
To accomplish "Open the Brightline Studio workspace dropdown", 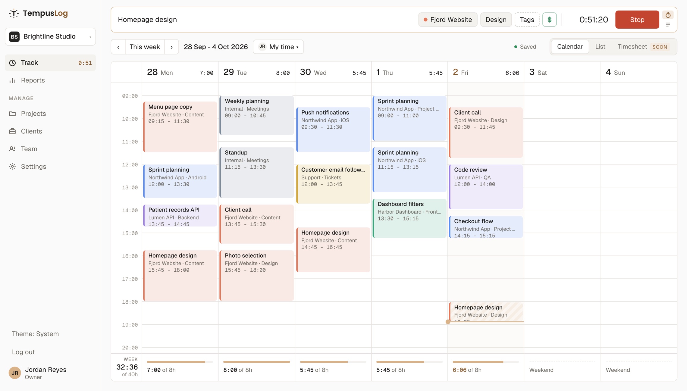I will [x=50, y=37].
